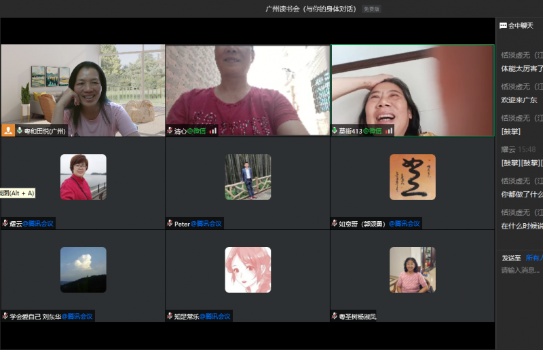Click the pink anime avatar of 知足常乐
Image resolution: width=543 pixels, height=350 pixels.
point(248,269)
